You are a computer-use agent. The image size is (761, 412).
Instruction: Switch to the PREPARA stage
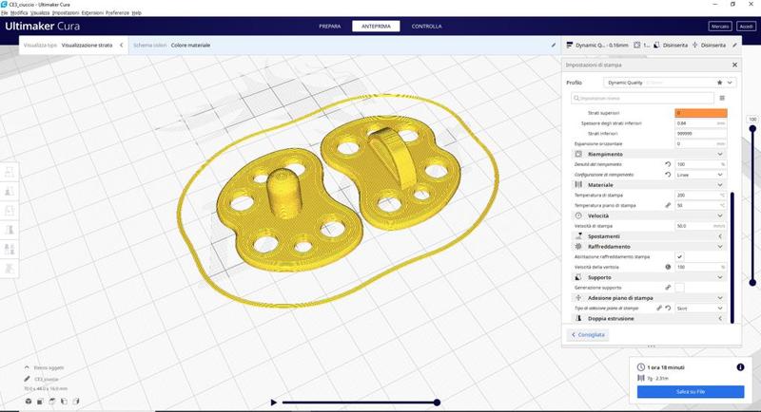tap(329, 27)
